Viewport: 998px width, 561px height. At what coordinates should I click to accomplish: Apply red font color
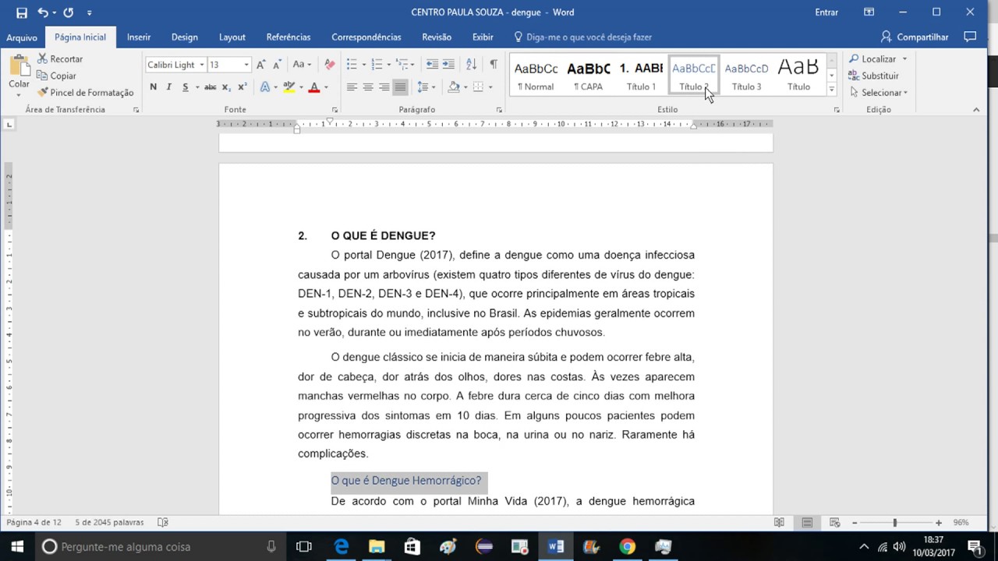click(x=314, y=87)
